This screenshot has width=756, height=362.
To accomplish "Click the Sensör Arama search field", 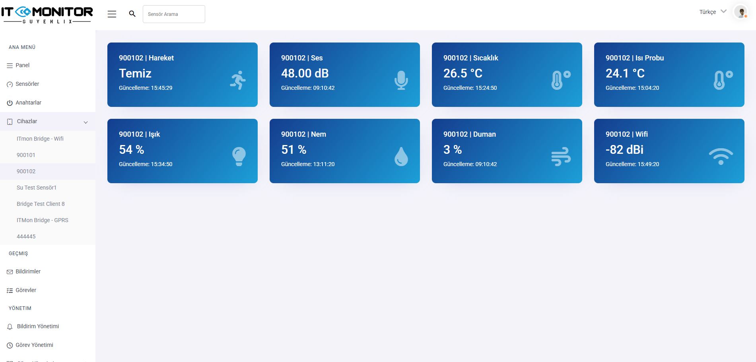I will 174,14.
